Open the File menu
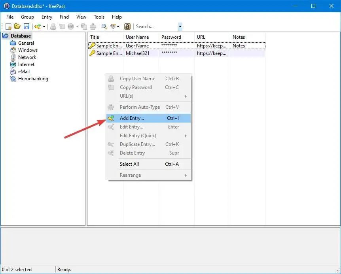Viewport: 341px width, 274px height. coord(10,17)
